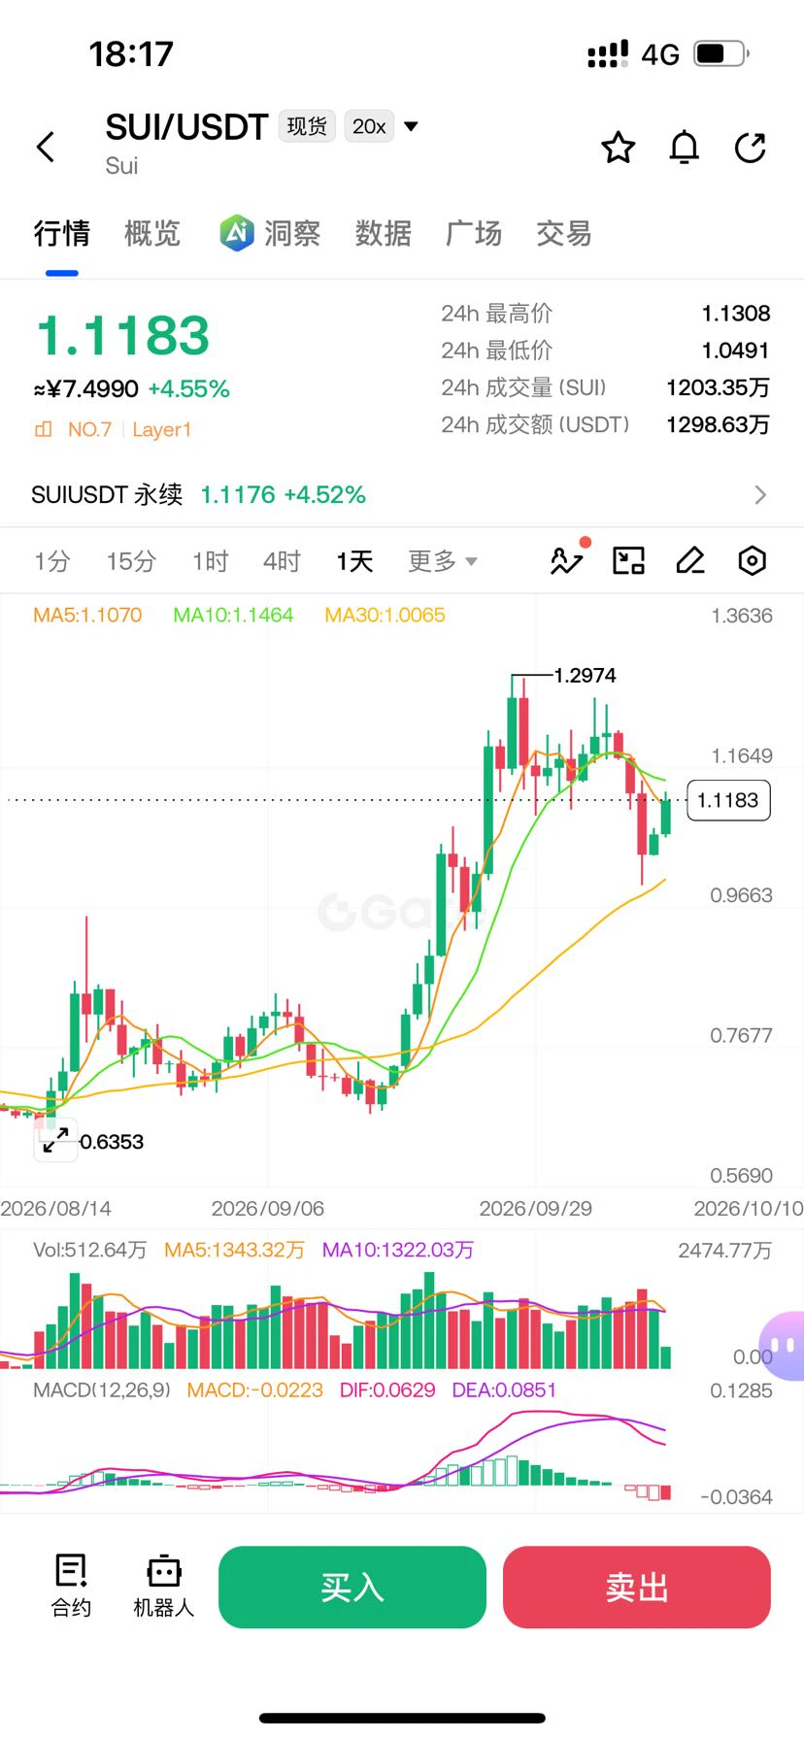Viewport: 804px width, 1740px height.
Task: Open price alert bell icon
Action: click(685, 148)
